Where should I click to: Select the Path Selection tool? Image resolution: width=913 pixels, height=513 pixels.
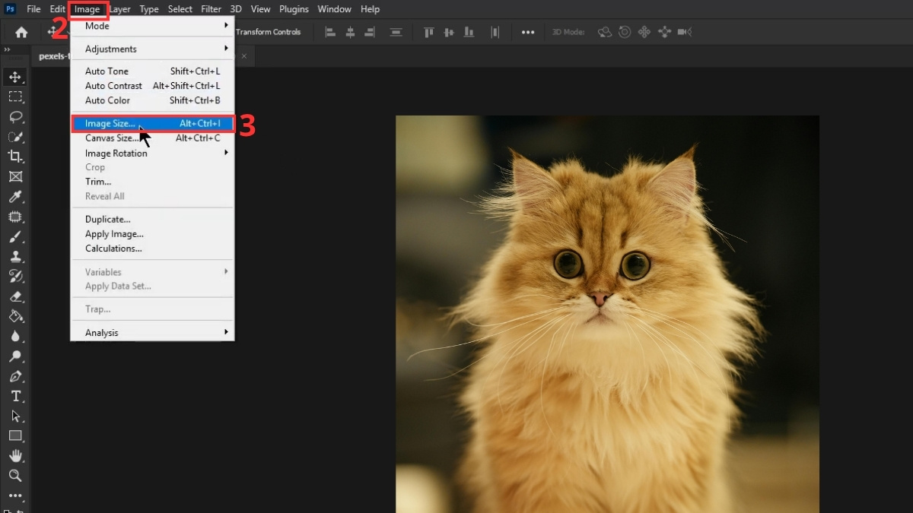15,416
